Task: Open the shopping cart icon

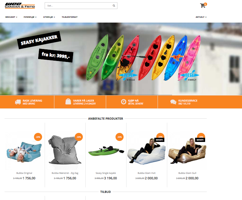Action: tap(203, 5)
